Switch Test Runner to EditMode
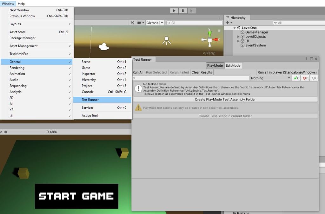 coord(233,65)
